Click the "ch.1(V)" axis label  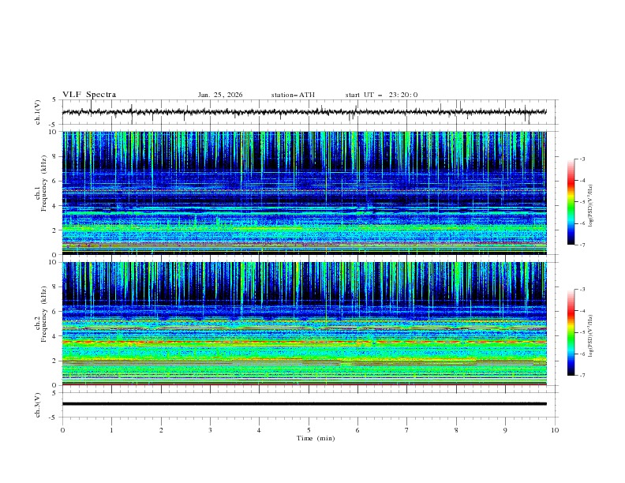(38, 112)
